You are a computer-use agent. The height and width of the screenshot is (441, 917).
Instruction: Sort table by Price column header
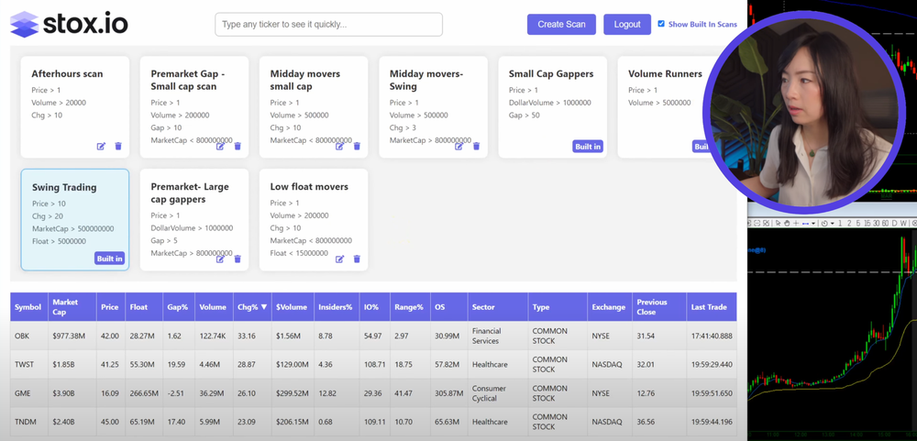tap(111, 307)
